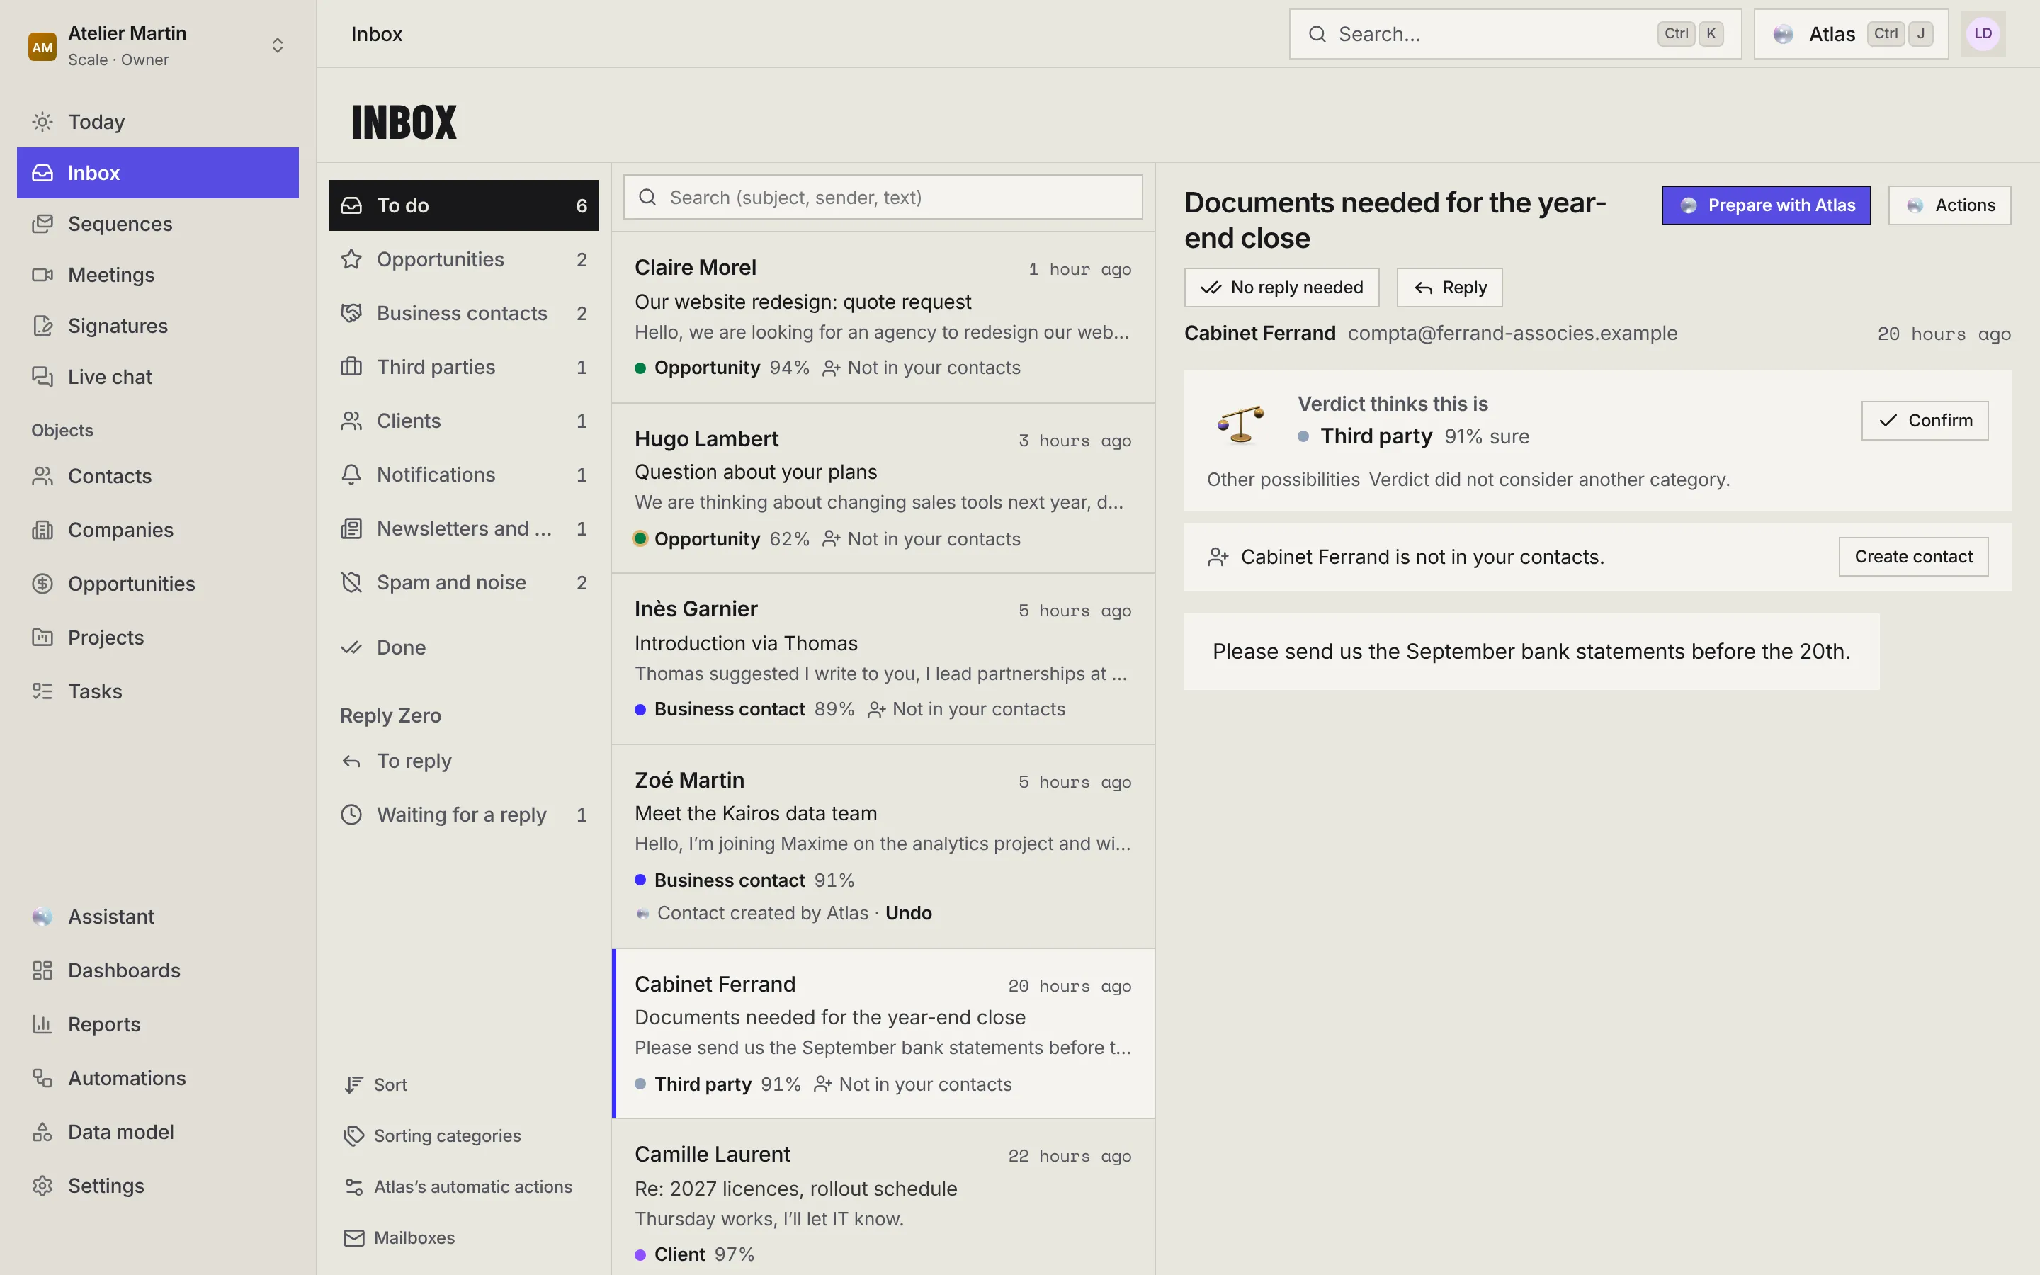Viewport: 2040px width, 1275px height.
Task: Mark email as No reply needed
Action: coord(1281,288)
